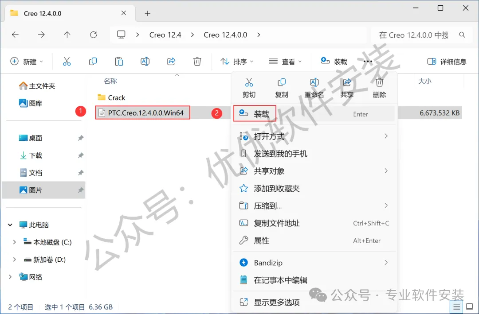This screenshot has height=314, width=479.
Task: Click Creo 12.4.0.0 in the breadcrumb path
Action: click(x=225, y=35)
